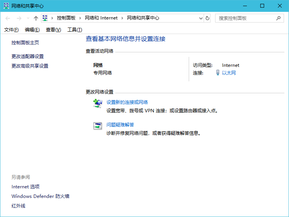This screenshot has height=217, width=289.
Task: Click the troubleshooter icon
Action: 98,126
